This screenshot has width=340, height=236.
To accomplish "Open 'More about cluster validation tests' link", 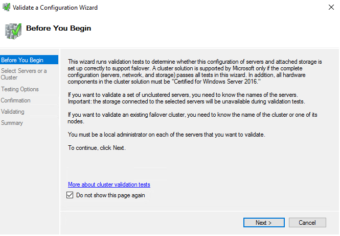I will 109,185.
